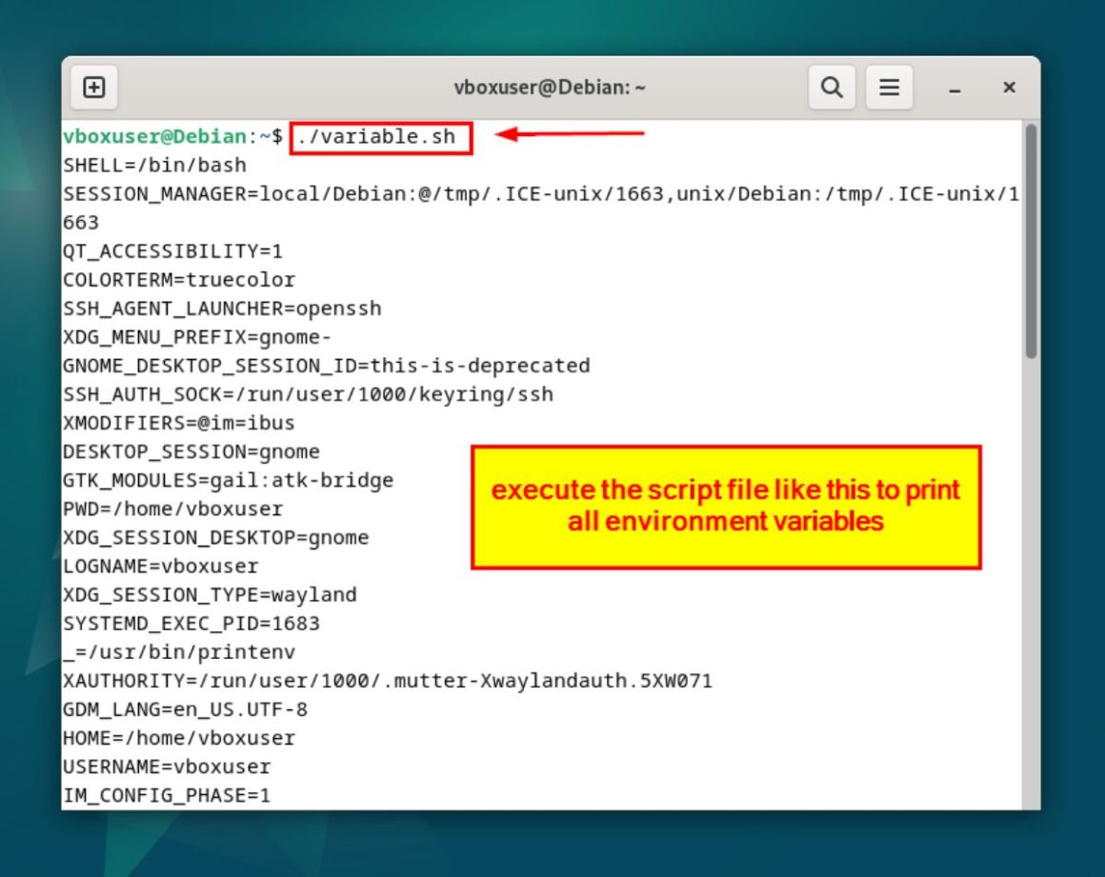The width and height of the screenshot is (1105, 877).
Task: Close the terminal window
Action: click(x=1009, y=87)
